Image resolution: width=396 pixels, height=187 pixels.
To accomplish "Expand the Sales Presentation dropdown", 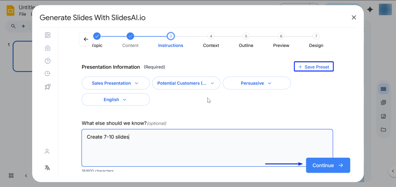I will coord(115,83).
